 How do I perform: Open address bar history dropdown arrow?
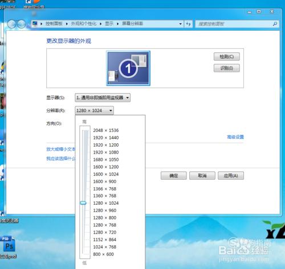click(x=180, y=24)
